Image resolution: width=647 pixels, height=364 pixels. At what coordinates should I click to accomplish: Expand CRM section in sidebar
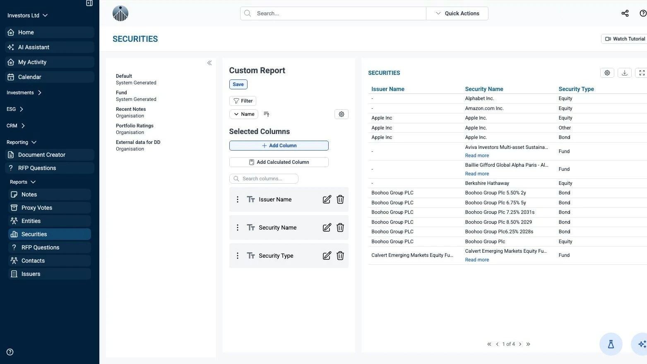coord(16,126)
